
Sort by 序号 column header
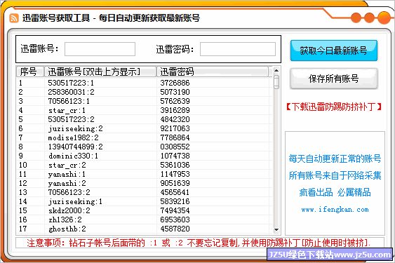tap(29, 72)
